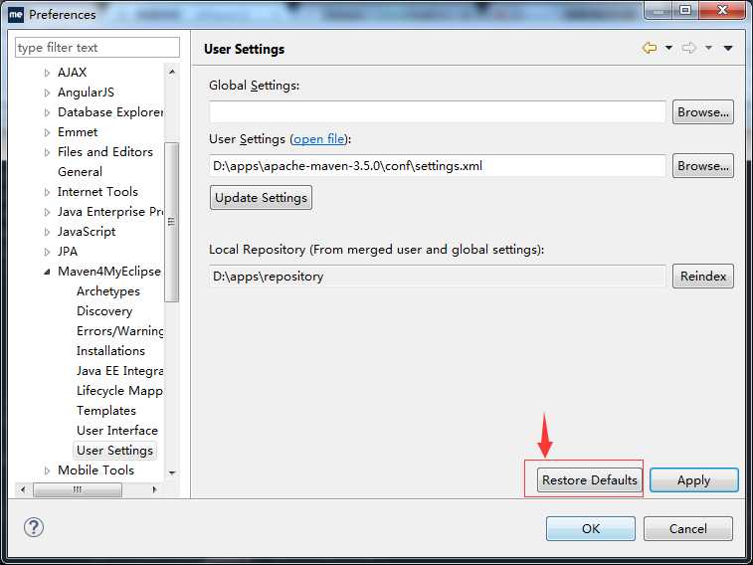This screenshot has height=565, width=753.
Task: Expand the AngularJS tree node
Action: coord(47,93)
